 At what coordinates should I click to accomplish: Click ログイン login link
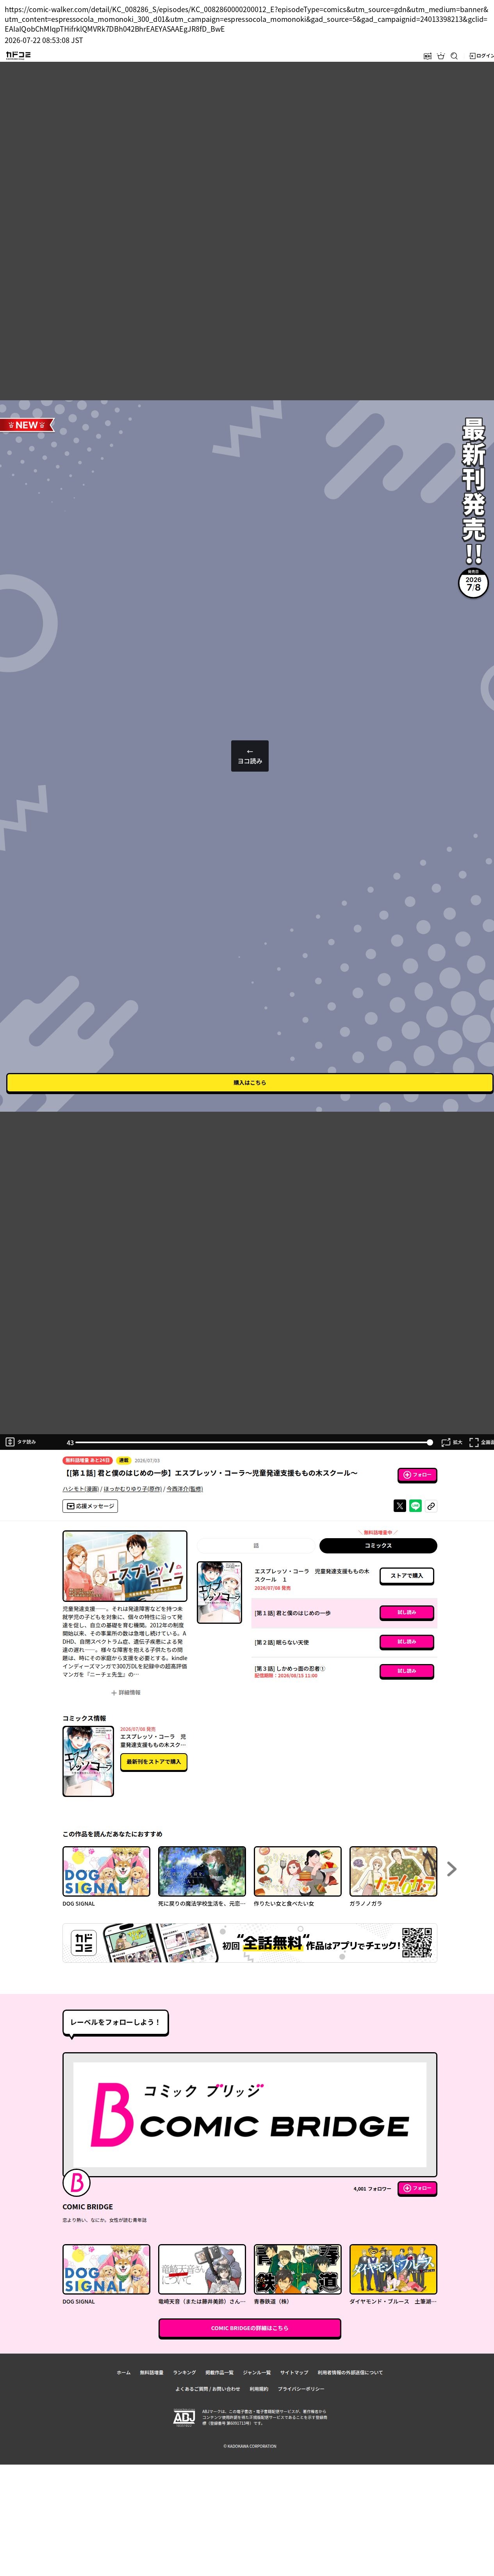[481, 56]
